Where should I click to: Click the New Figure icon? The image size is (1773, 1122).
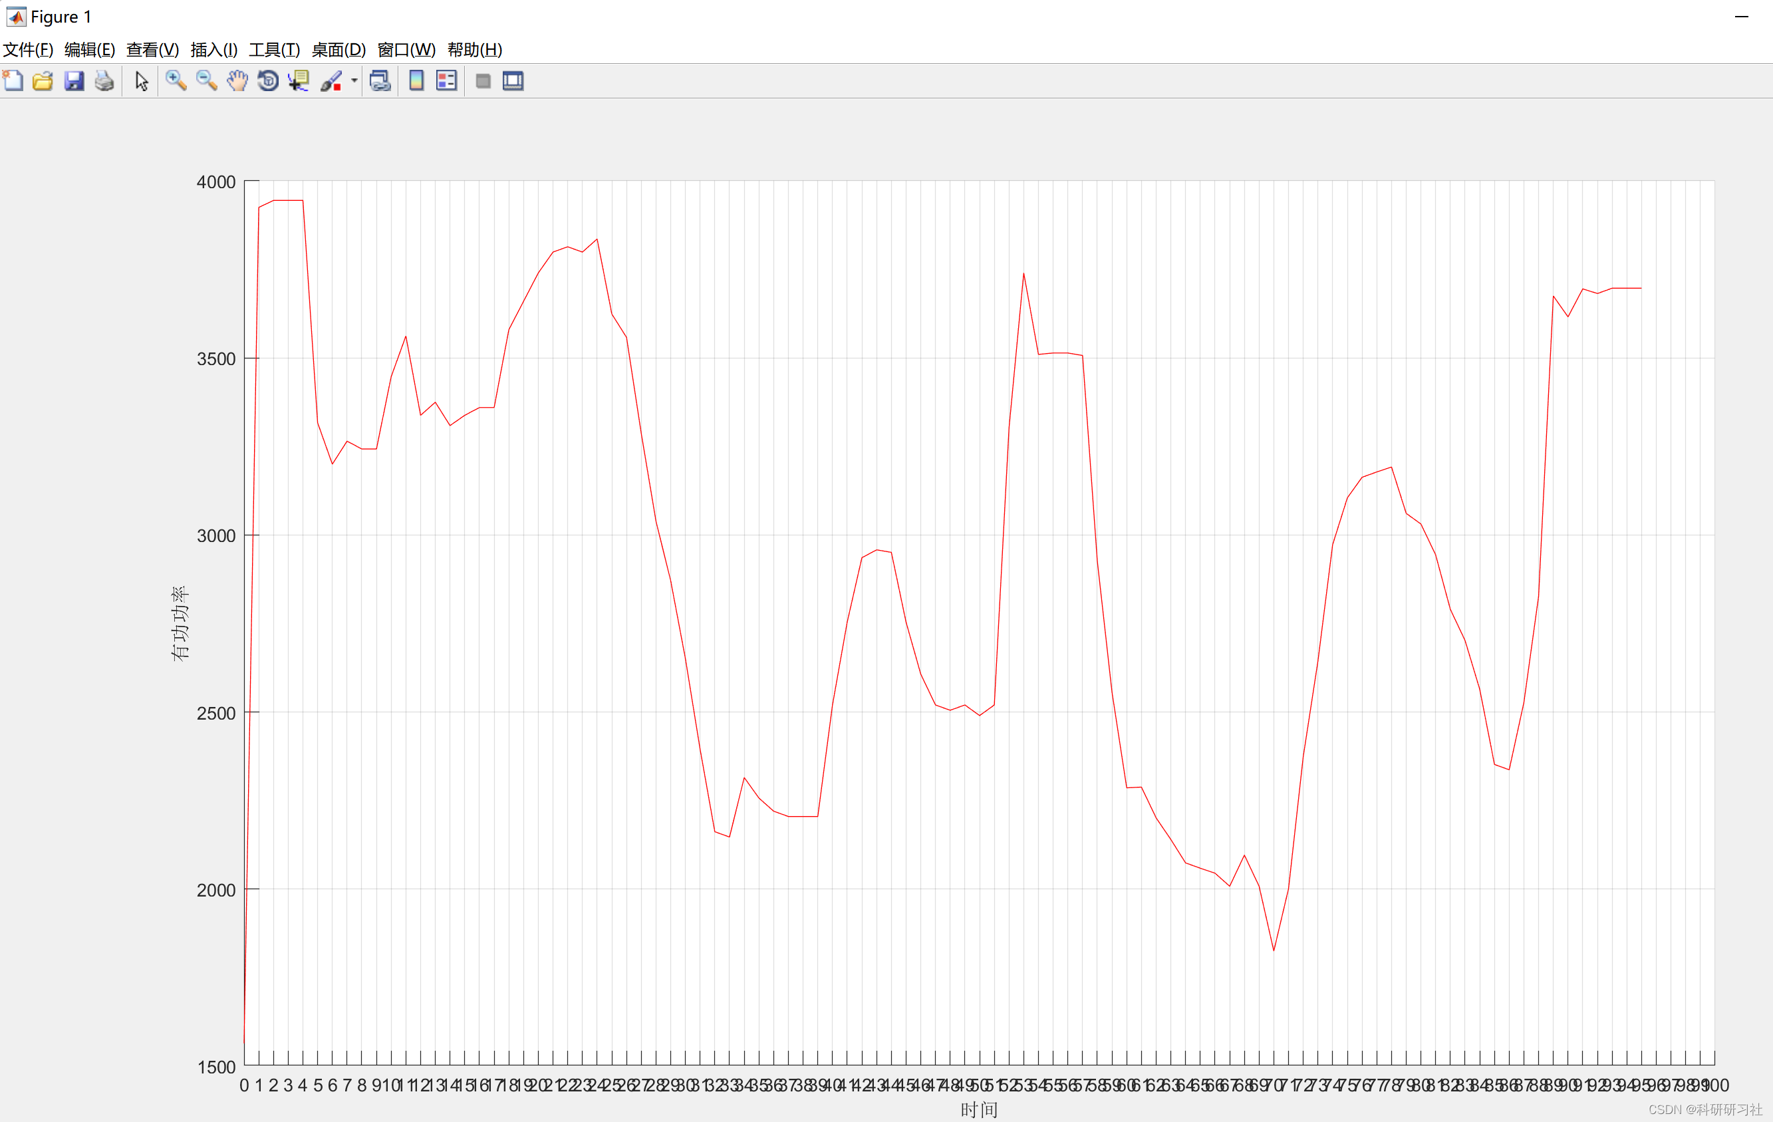[x=13, y=80]
